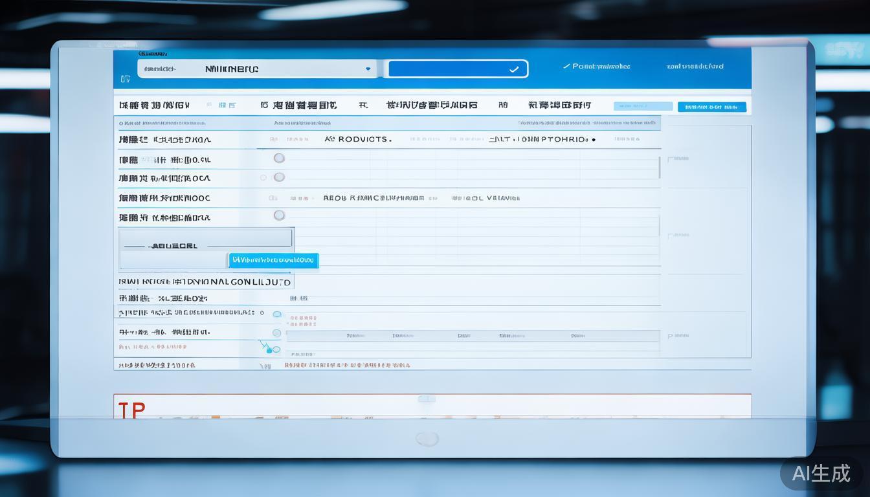Select the radio button on the second list row
Viewport: 870px width, 497px height.
pyautogui.click(x=279, y=177)
